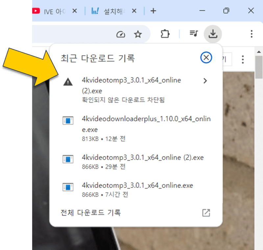Expand the blocked download details chevron
Image resolution: width=263 pixels, height=250 pixels.
tap(205, 81)
